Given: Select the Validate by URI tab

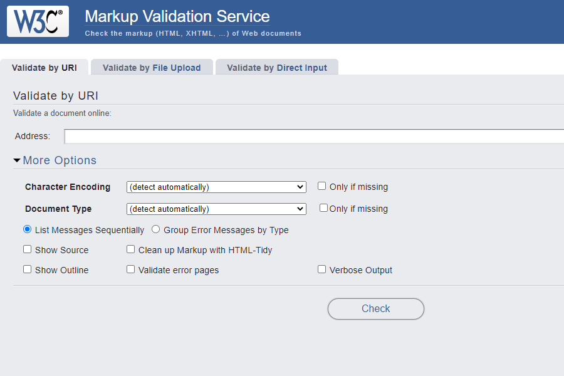Looking at the screenshot, I should [x=44, y=68].
